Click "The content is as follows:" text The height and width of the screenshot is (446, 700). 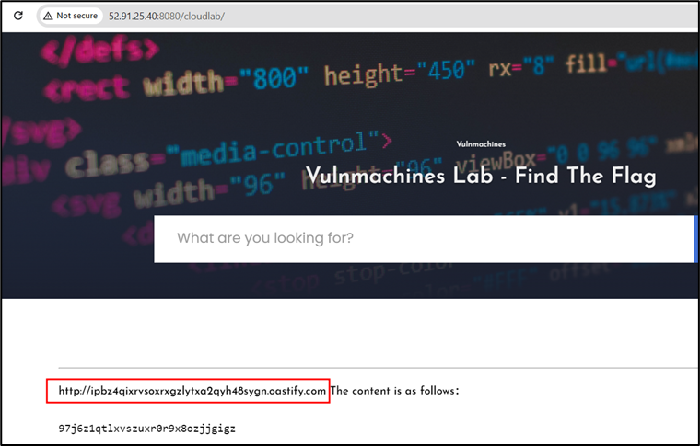[x=394, y=391]
